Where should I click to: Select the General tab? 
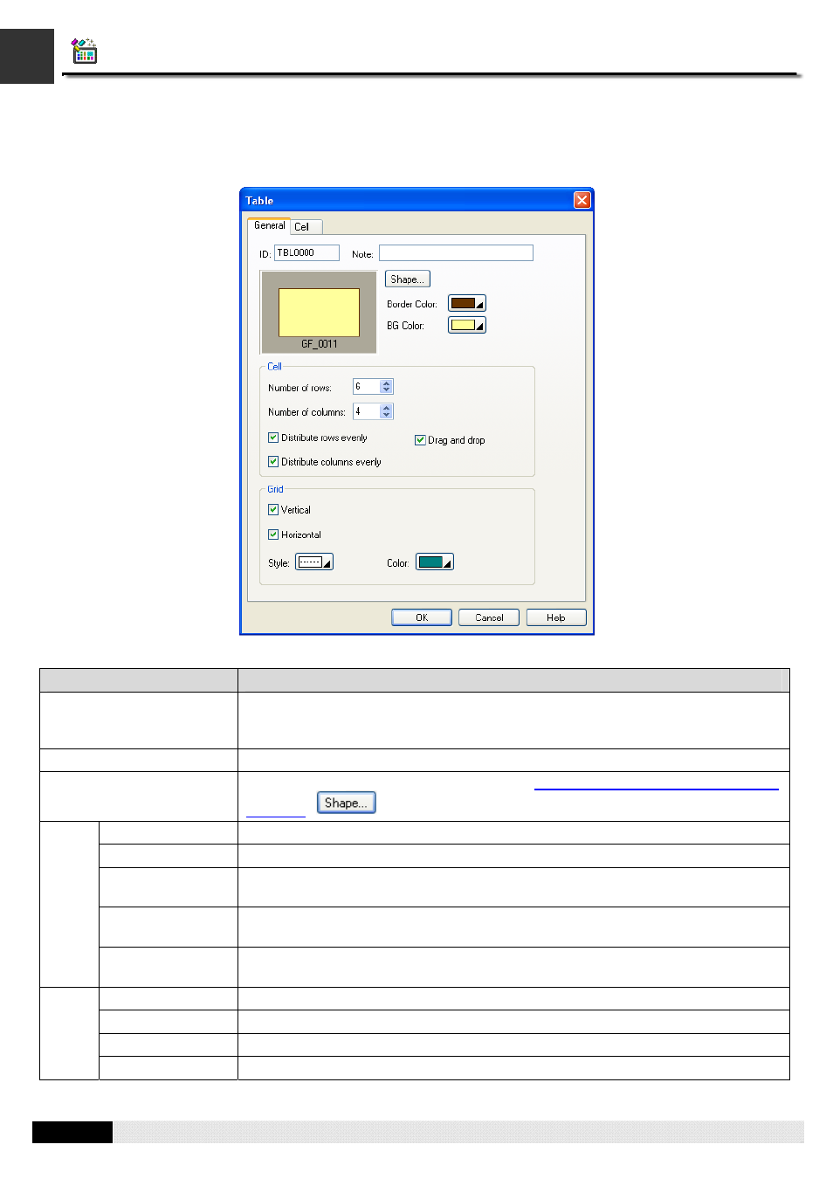270,225
